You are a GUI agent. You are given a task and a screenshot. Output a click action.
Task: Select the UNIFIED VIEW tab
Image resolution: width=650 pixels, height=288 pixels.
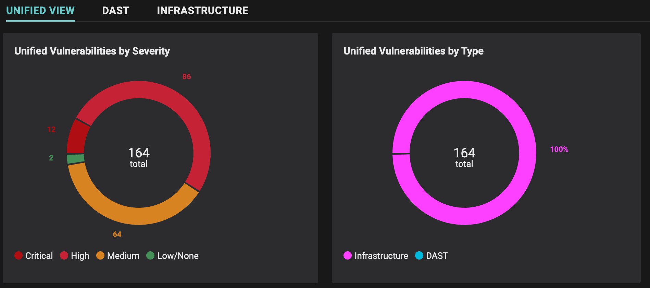point(40,11)
